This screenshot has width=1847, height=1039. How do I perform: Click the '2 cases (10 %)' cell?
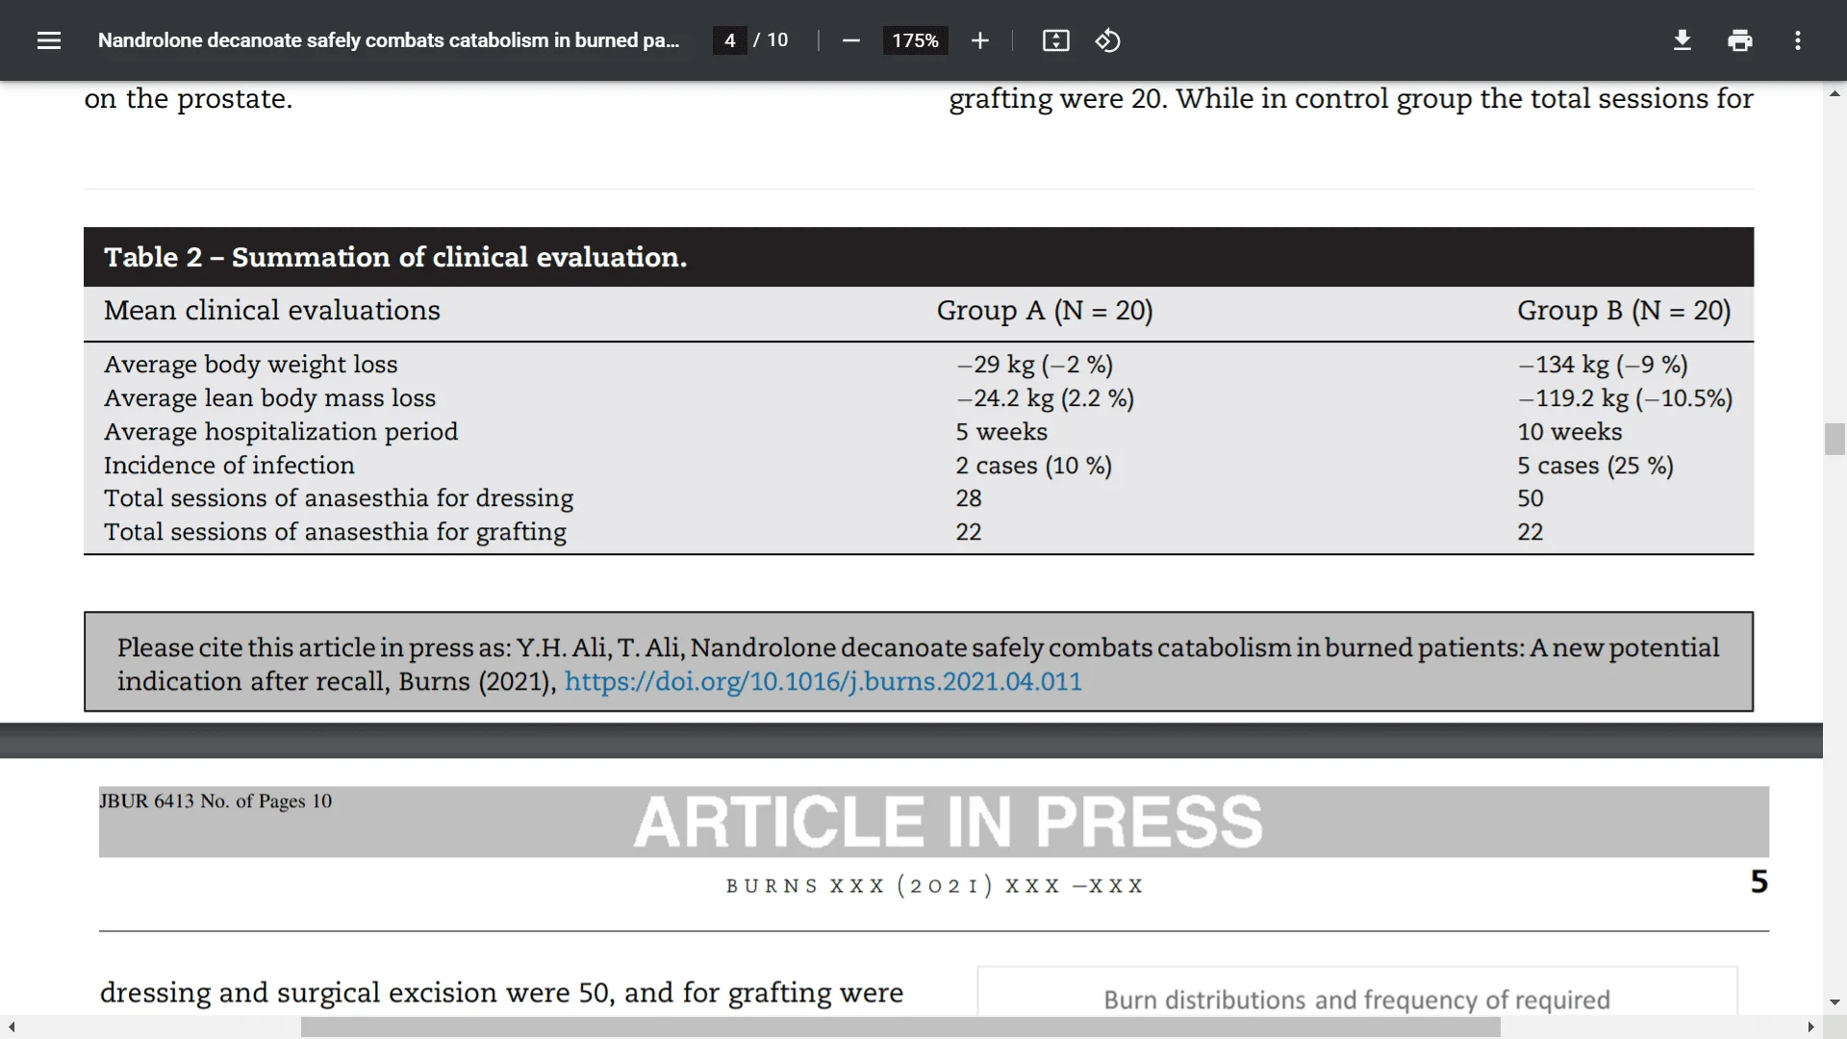1034,466
